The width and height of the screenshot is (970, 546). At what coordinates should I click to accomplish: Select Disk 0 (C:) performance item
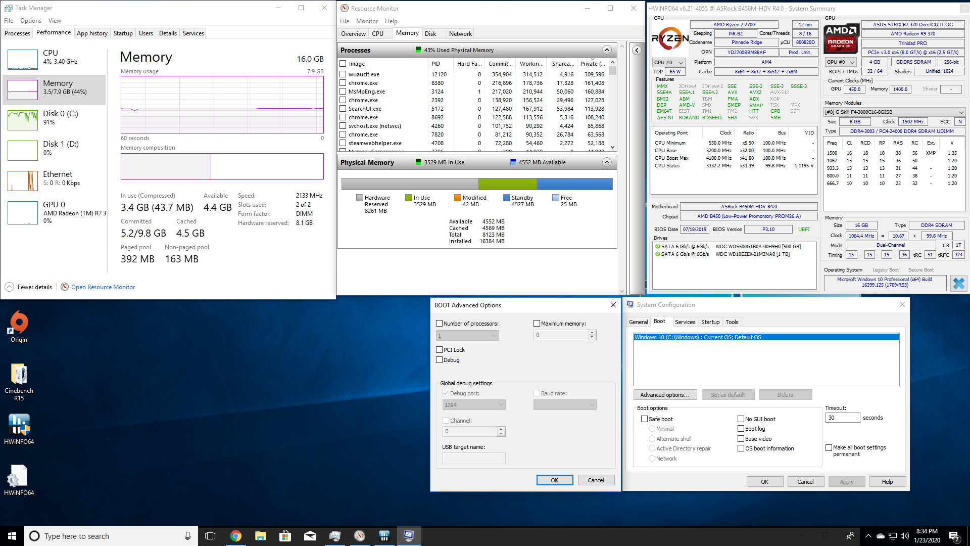coord(55,120)
